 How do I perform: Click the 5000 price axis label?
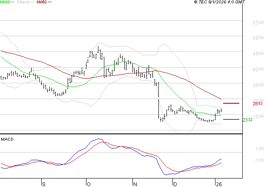[x=258, y=38]
